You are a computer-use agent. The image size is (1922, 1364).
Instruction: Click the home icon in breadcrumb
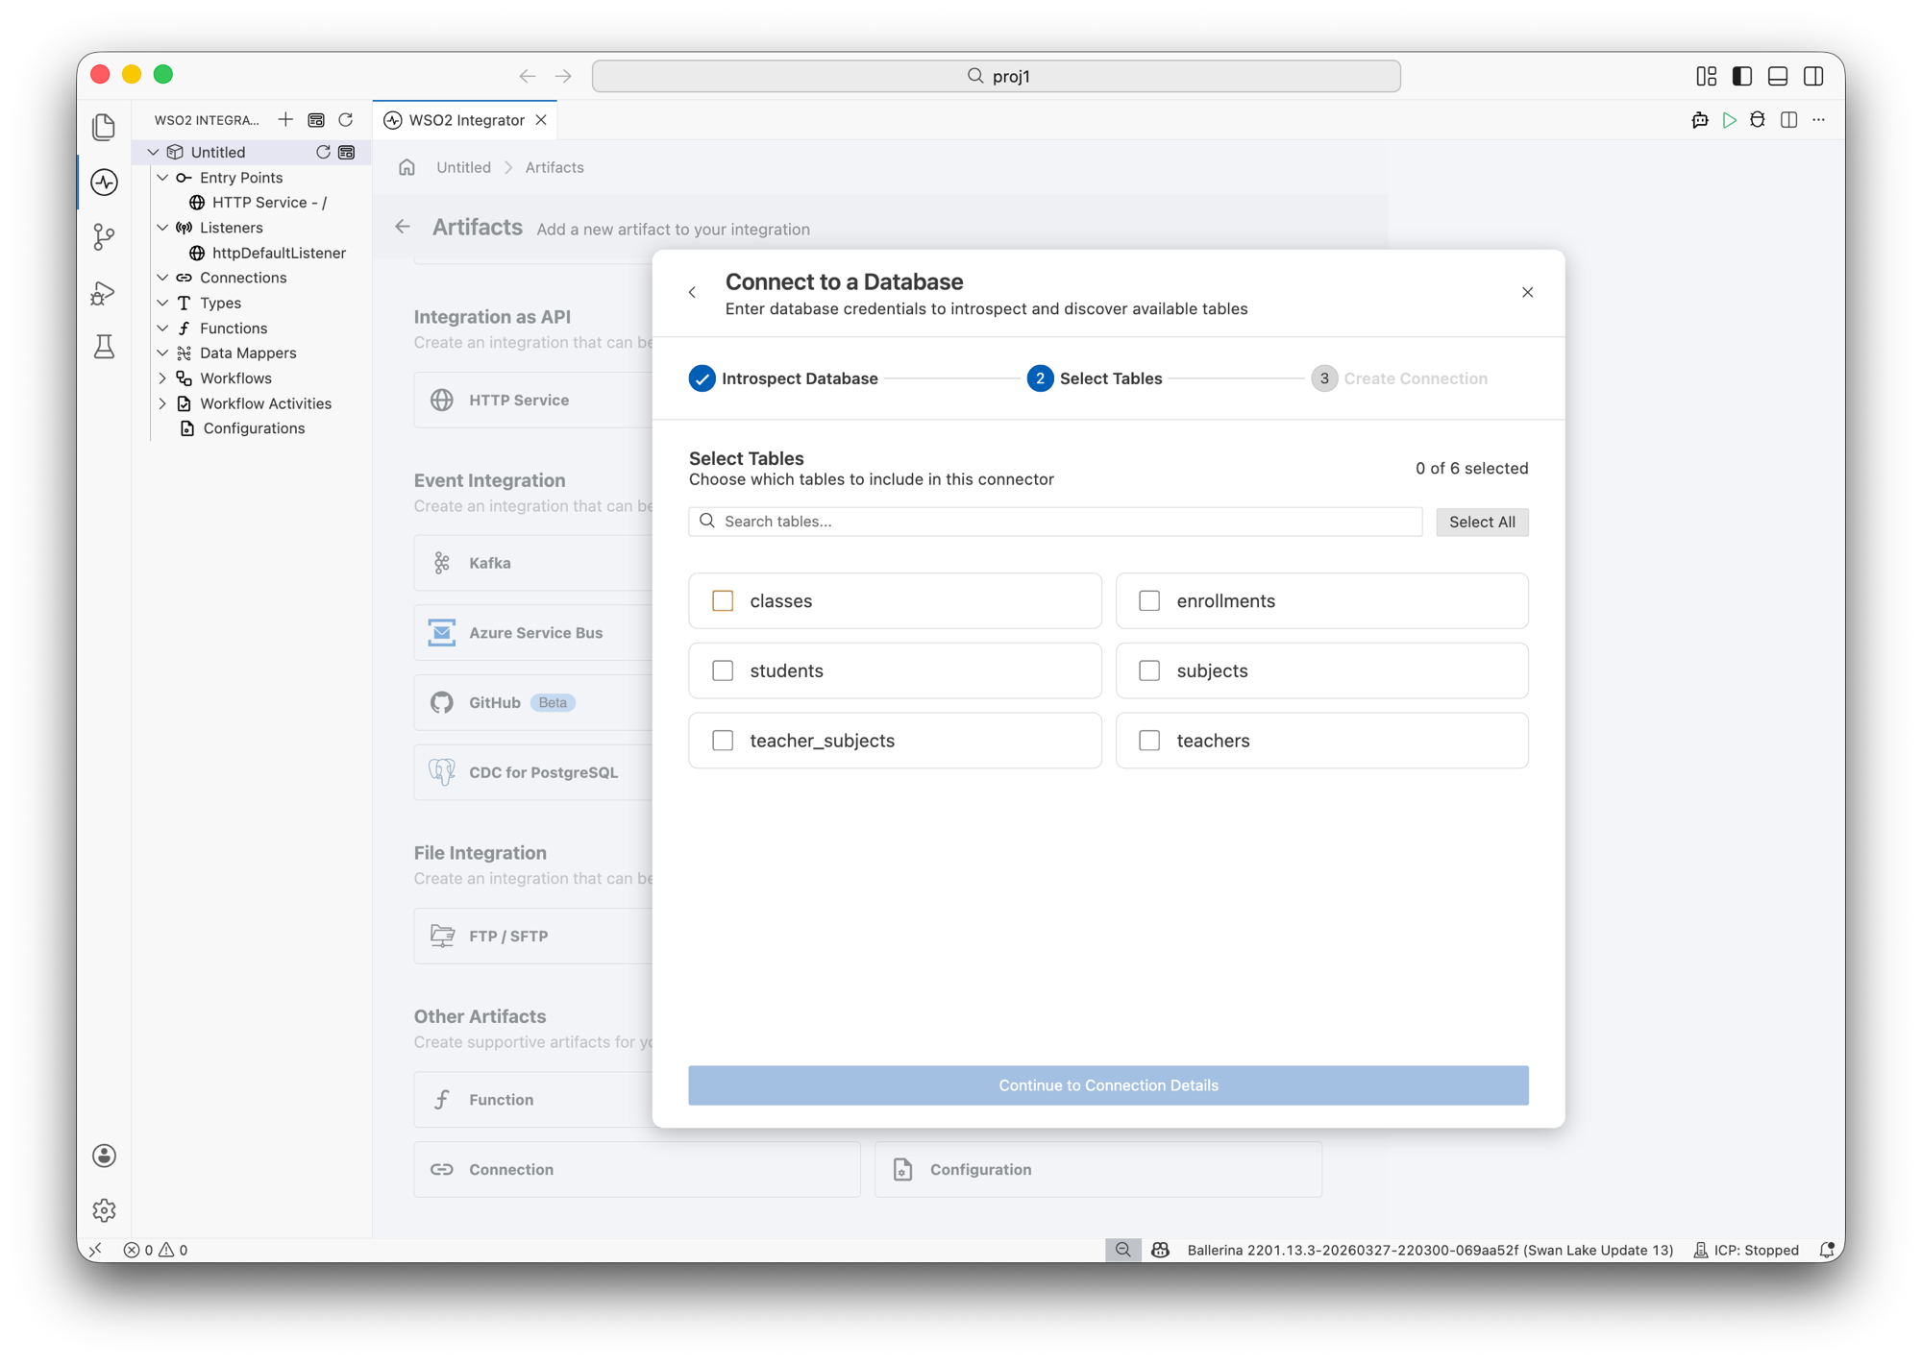(x=407, y=167)
